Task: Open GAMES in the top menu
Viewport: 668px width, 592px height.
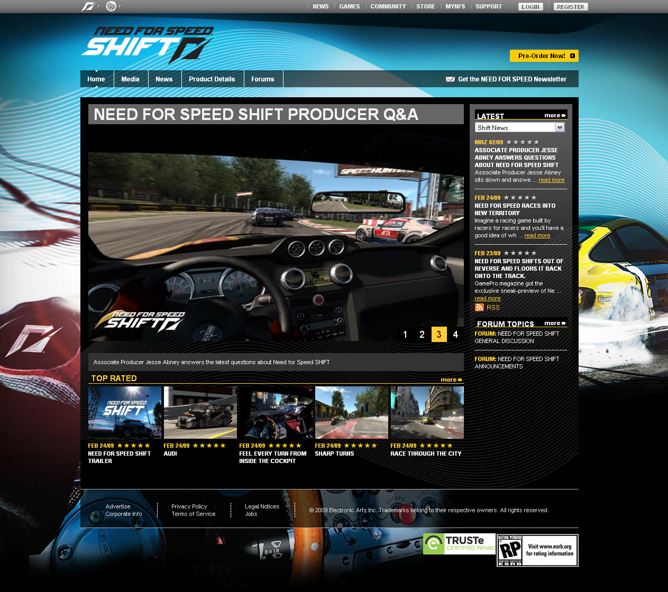Action: coord(350,6)
